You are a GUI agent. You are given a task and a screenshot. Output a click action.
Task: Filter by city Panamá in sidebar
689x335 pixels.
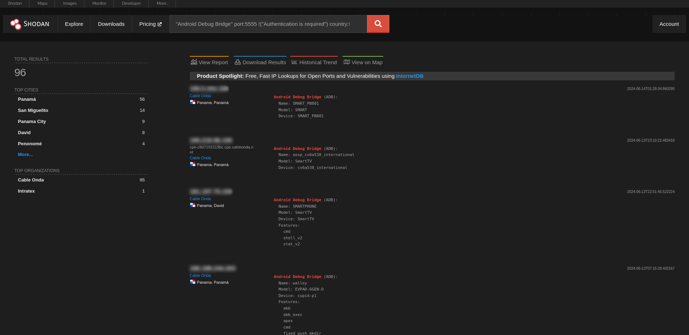coord(27,99)
